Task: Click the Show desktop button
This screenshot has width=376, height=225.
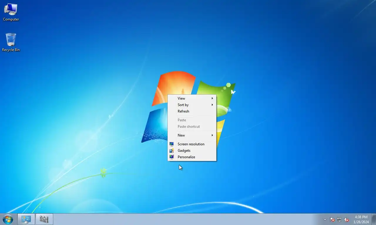Action: [x=374, y=219]
